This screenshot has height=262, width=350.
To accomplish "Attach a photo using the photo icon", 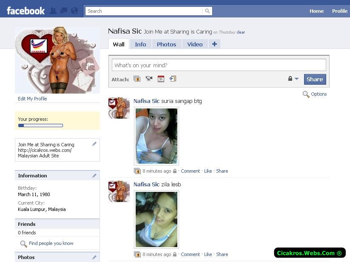I will tap(137, 79).
